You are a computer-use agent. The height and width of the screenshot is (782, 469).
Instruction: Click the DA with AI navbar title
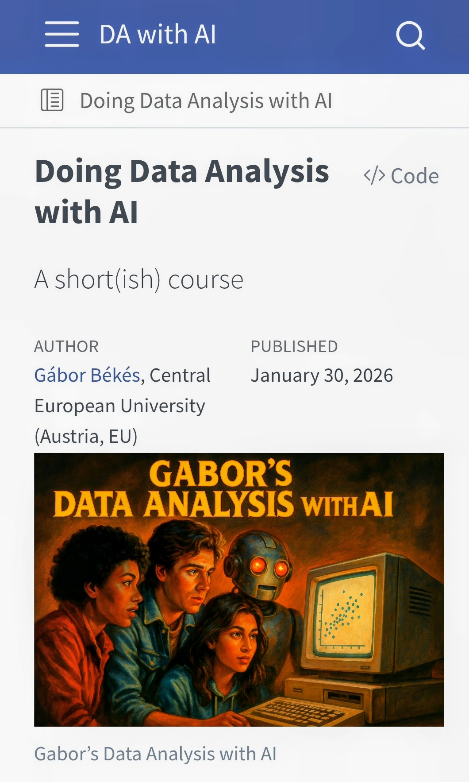coord(158,35)
